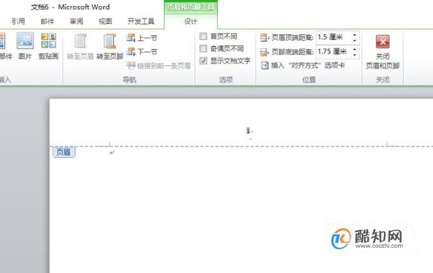Open the 审阅 ribbon tab

coord(76,21)
